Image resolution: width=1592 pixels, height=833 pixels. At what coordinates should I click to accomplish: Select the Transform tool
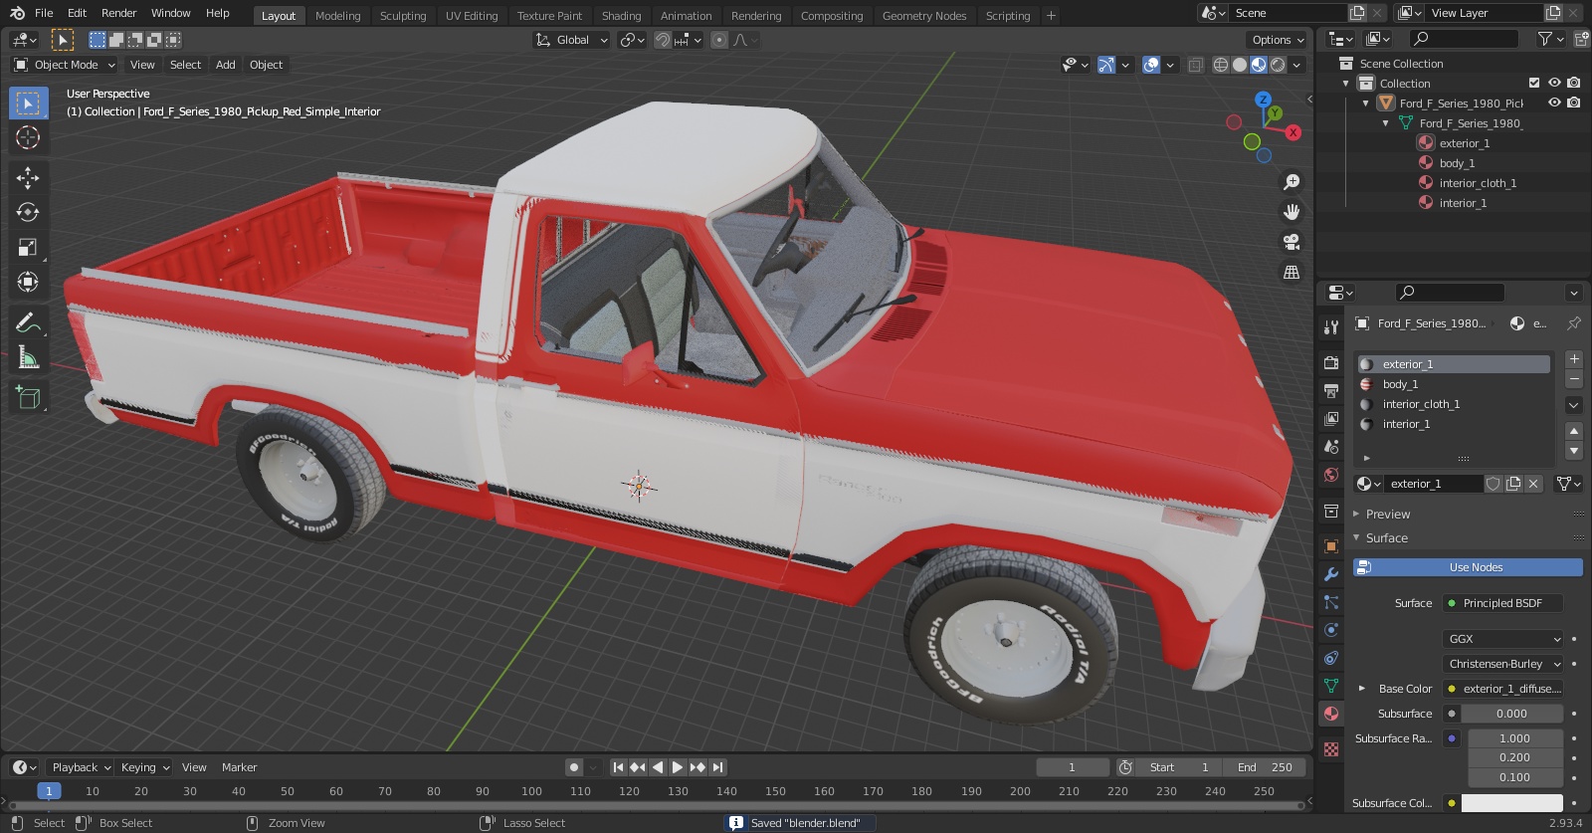click(28, 282)
